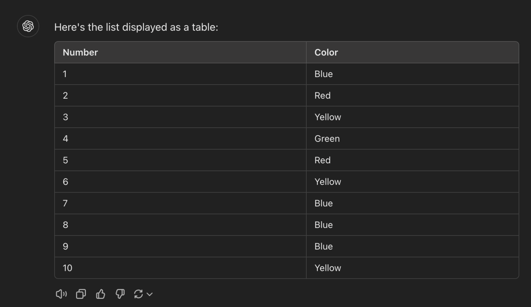
Task: Click the Red cell in row 2
Action: [x=323, y=96]
